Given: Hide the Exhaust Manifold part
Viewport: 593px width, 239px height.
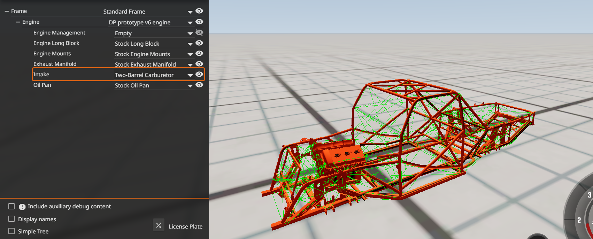Looking at the screenshot, I should coord(199,64).
